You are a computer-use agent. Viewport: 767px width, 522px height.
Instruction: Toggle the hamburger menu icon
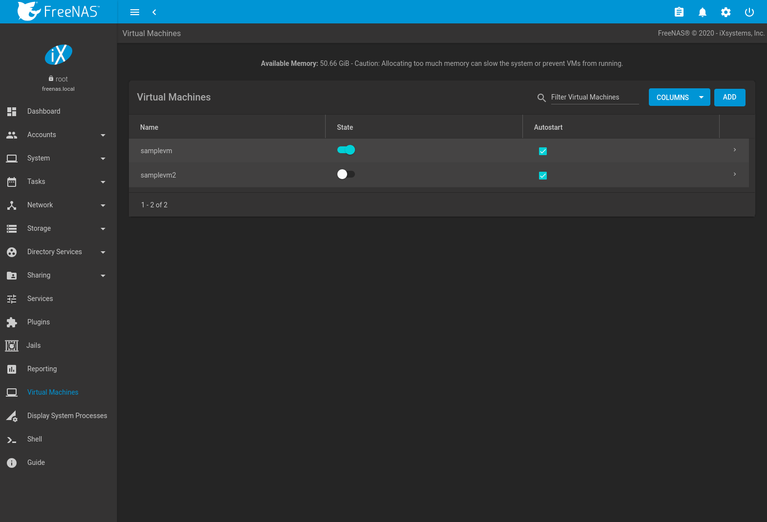click(135, 12)
